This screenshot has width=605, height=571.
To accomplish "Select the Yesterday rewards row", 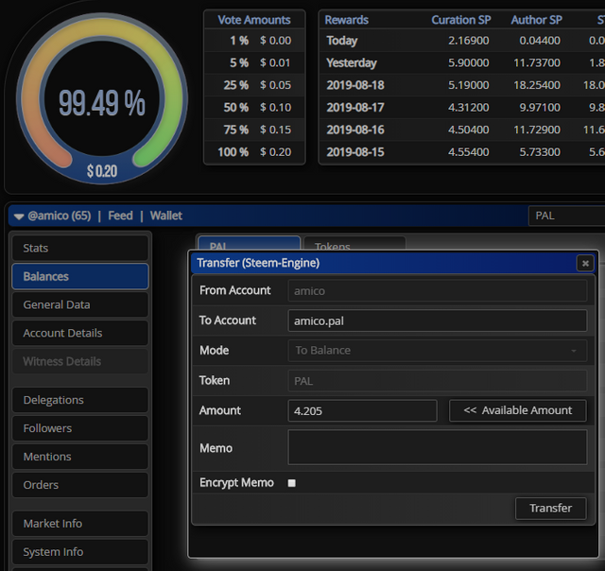I will [x=462, y=63].
